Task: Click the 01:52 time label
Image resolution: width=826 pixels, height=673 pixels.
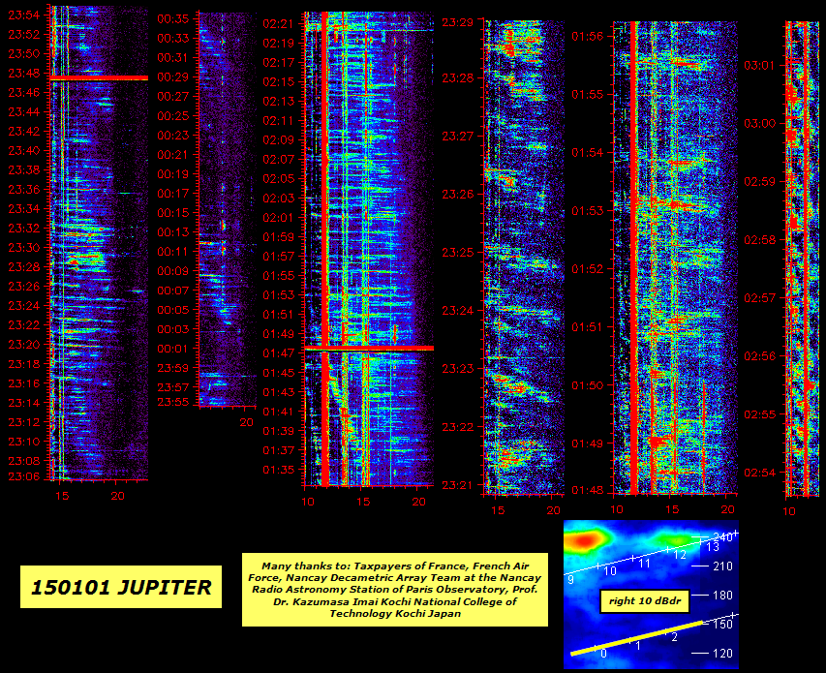Action: click(x=588, y=268)
